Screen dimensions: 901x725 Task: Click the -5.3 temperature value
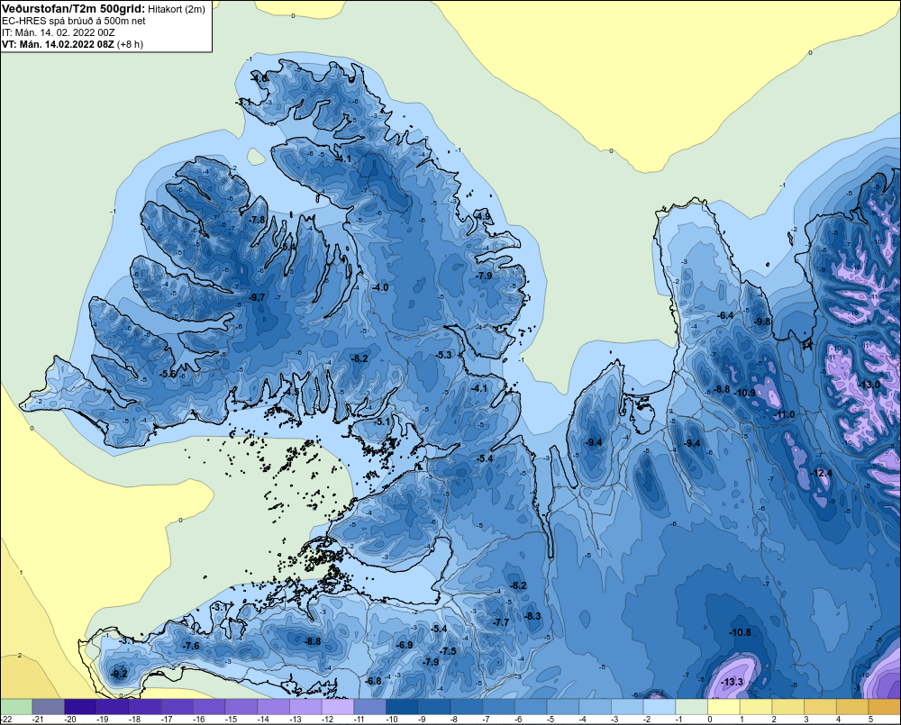(x=443, y=355)
